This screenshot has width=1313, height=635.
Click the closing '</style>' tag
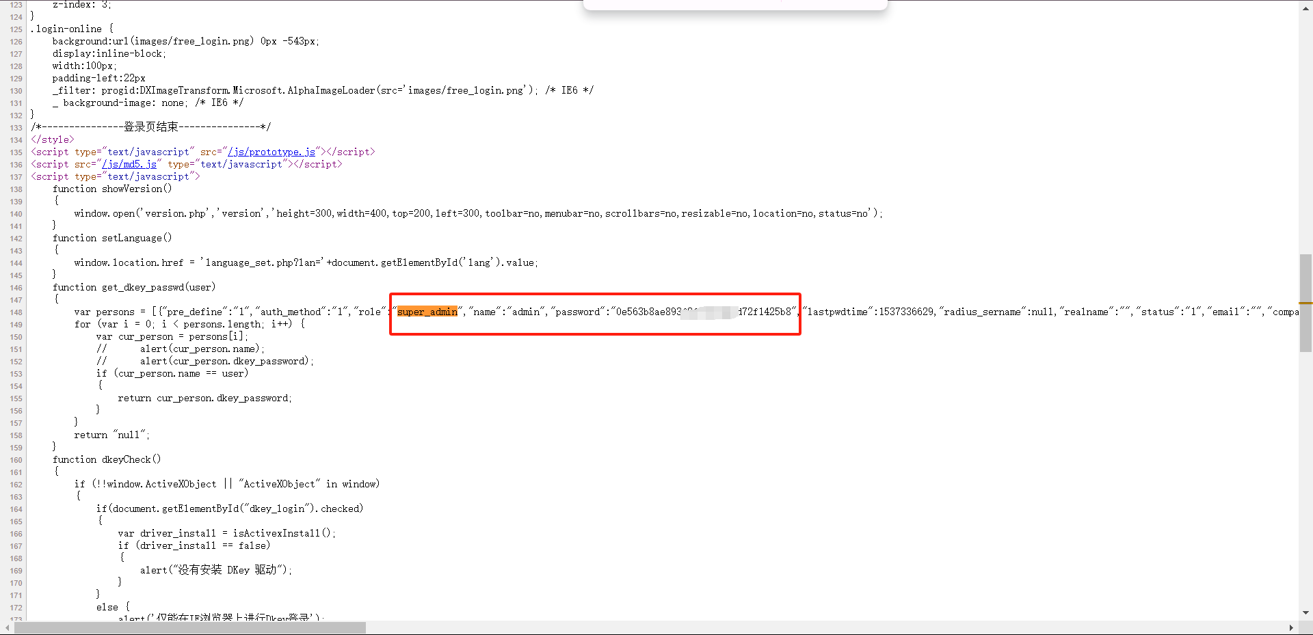pyautogui.click(x=53, y=139)
